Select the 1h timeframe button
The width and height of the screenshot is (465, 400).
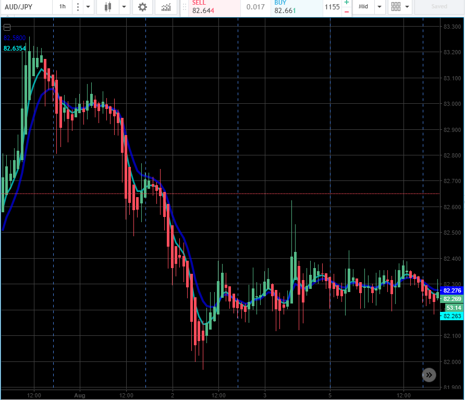click(x=63, y=7)
